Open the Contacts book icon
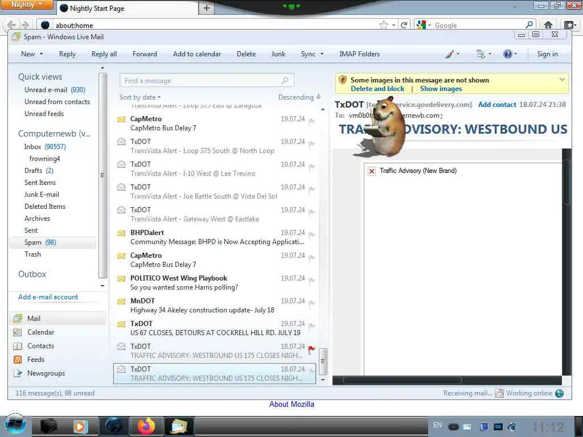 click(x=18, y=346)
